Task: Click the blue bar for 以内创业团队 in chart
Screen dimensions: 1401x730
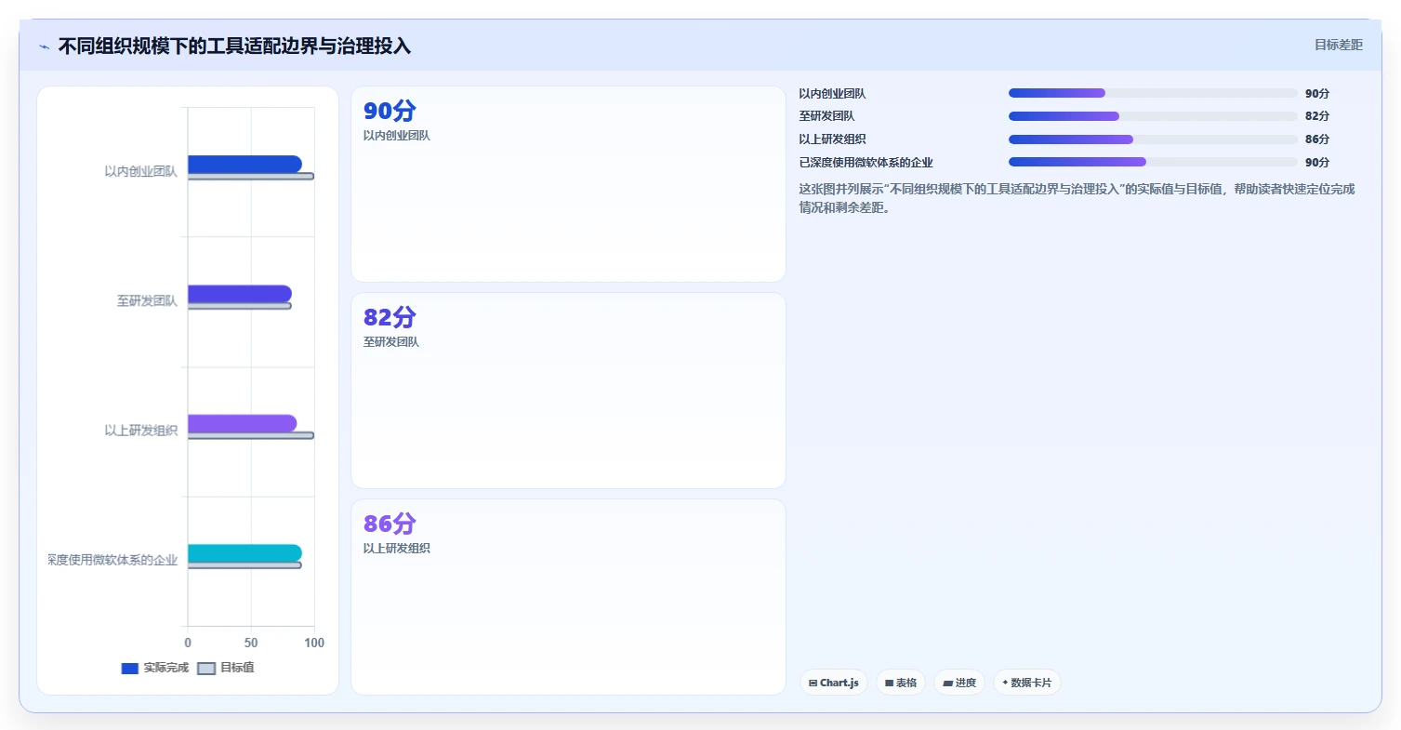Action: pos(245,164)
